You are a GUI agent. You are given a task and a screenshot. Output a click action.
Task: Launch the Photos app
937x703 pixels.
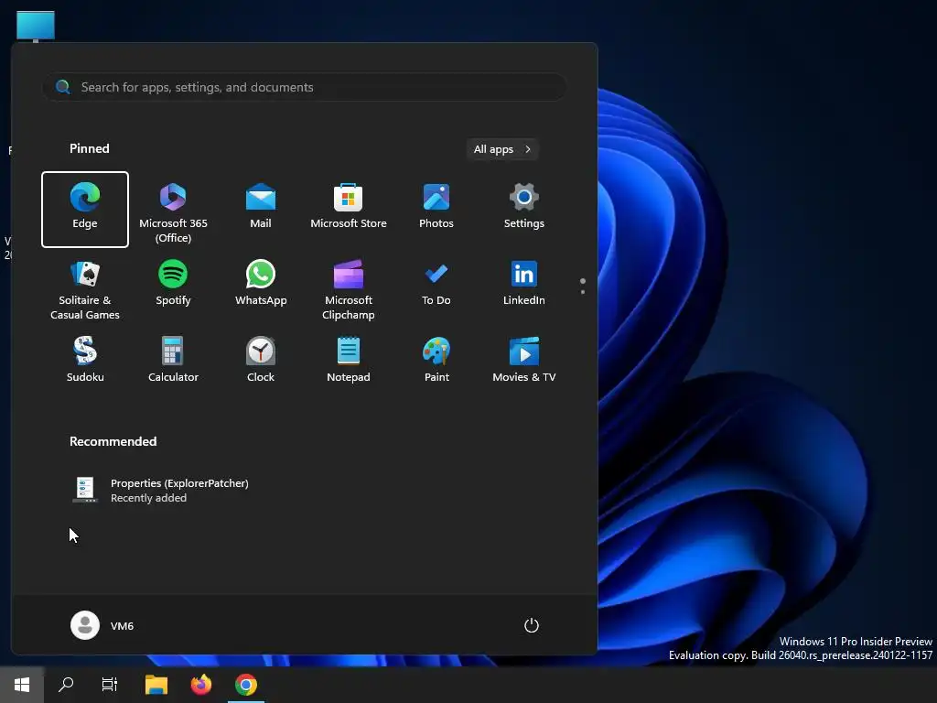pyautogui.click(x=436, y=210)
